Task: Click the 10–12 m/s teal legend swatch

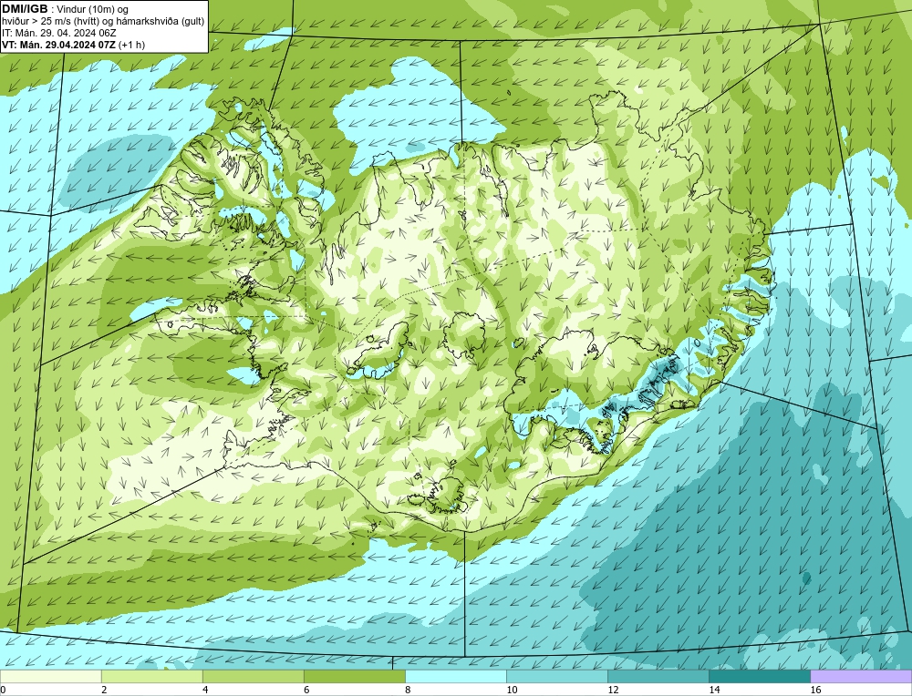Action: coord(556,676)
